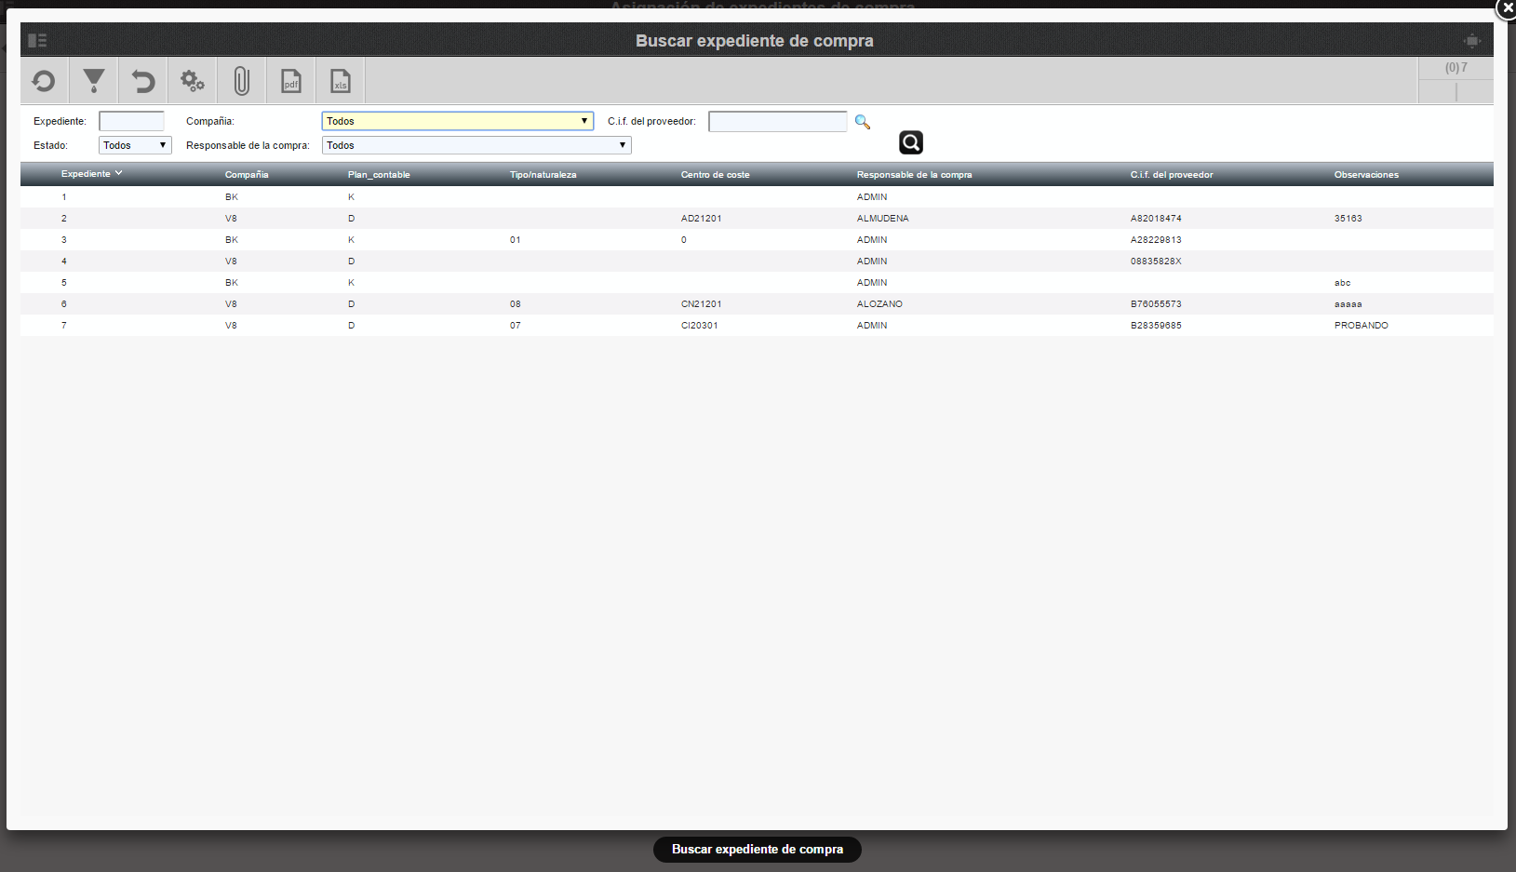
Task: Toggle the sidebar panel icon in the title bar
Action: pos(37,40)
